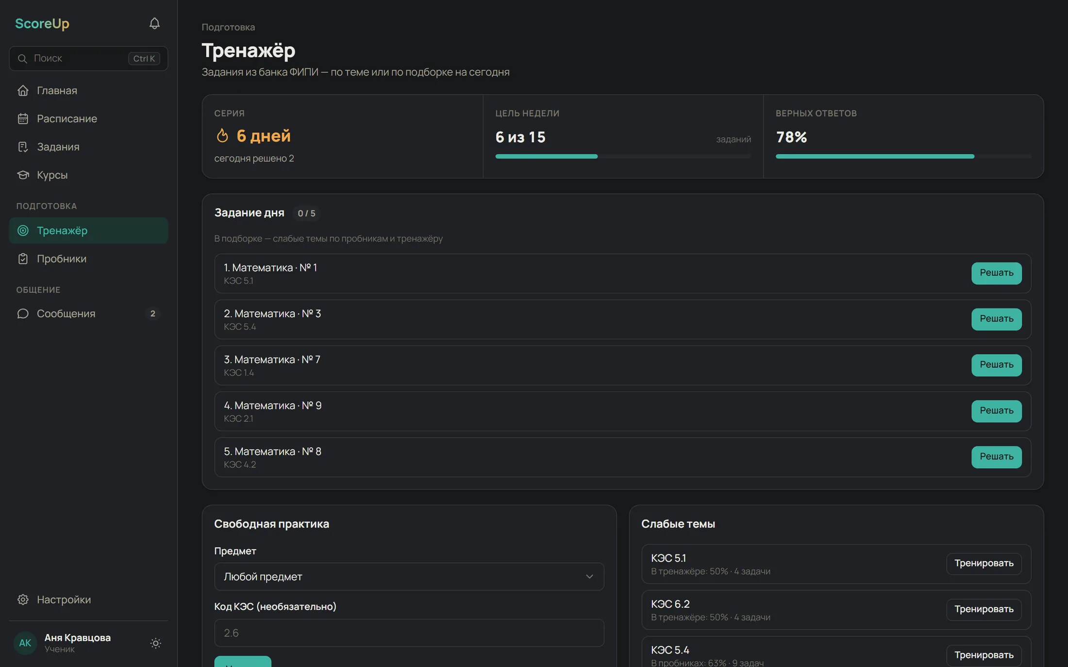Screen dimensions: 1068x667
Task: Click the Задания checklist icon
Action: (x=23, y=147)
